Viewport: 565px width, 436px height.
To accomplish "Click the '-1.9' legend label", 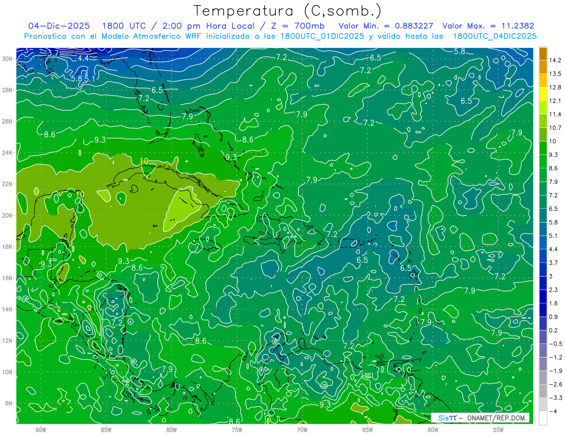I will click(555, 371).
